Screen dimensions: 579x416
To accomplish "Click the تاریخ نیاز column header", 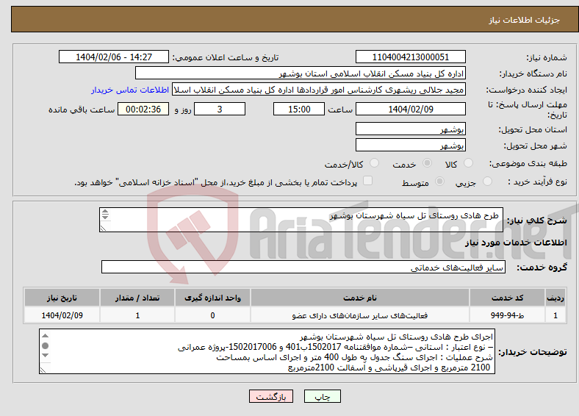I will pos(62,298).
